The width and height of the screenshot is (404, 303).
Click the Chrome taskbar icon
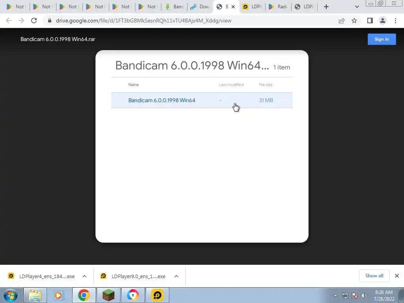84,295
